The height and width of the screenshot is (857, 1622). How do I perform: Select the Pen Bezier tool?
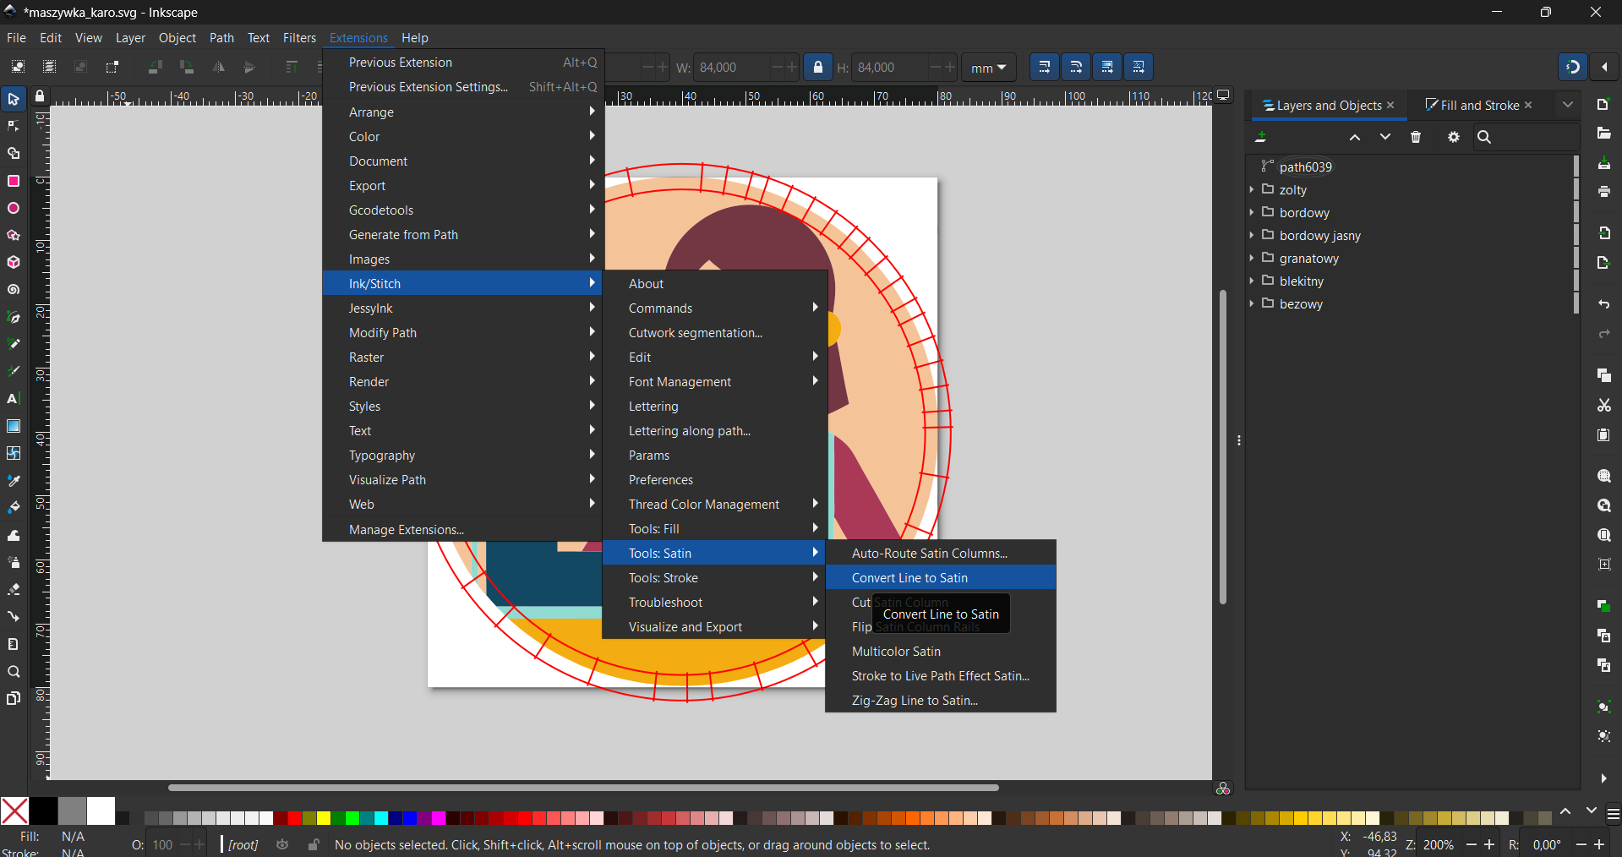click(x=14, y=317)
